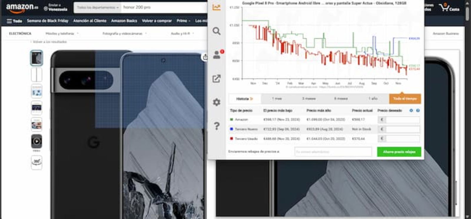This screenshot has height=219, width=471.
Task: Open the 360 degree view thumbnail
Action: pos(37,162)
